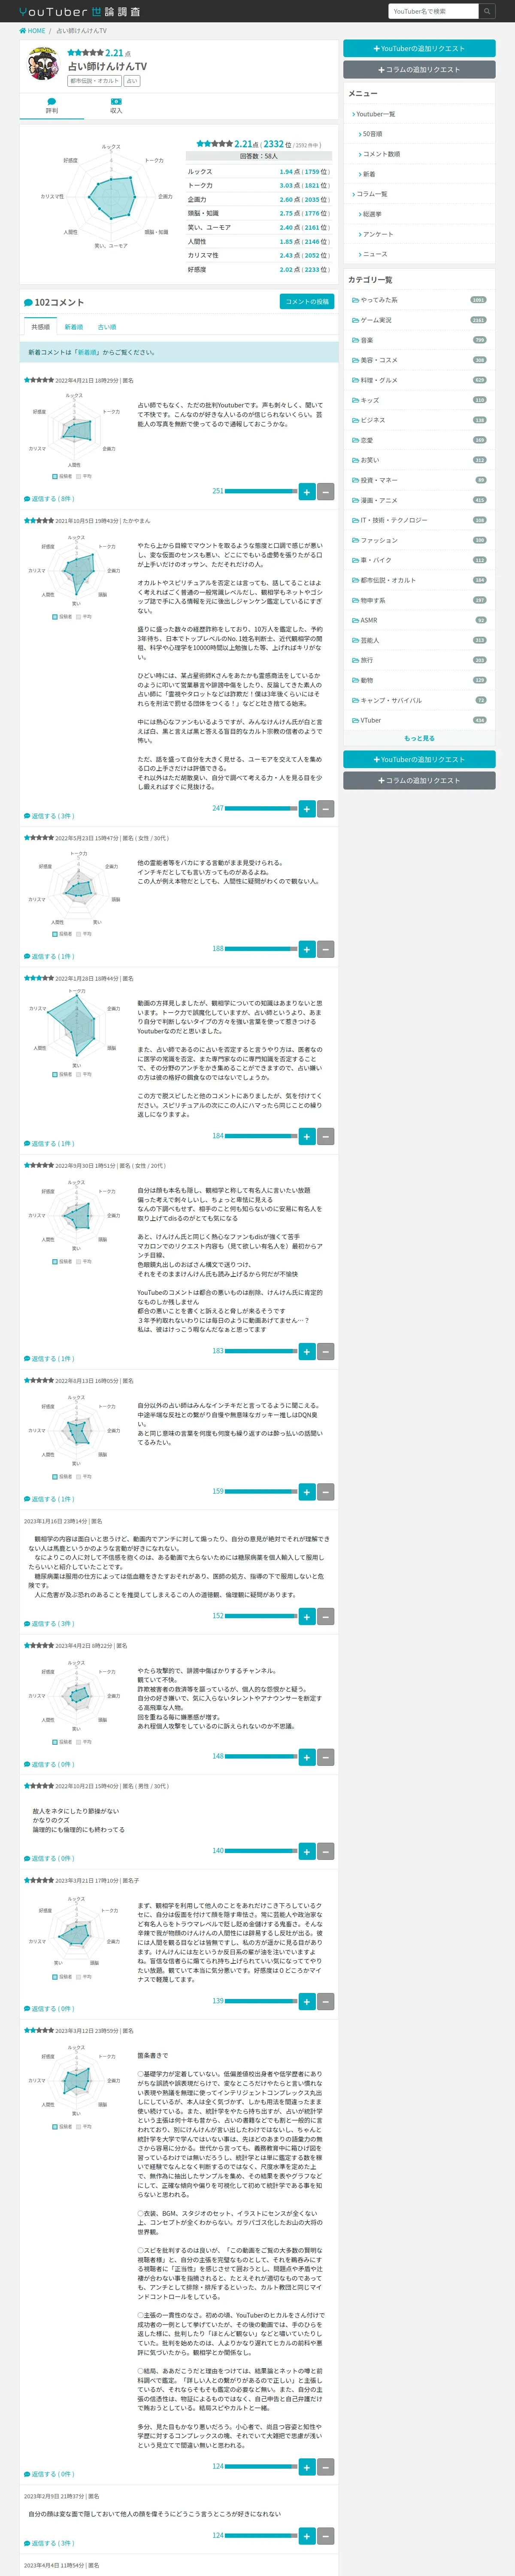Screen dimensions: 515x2576
Task: Click the vote ratio bar showing 251
Action: coord(261,491)
